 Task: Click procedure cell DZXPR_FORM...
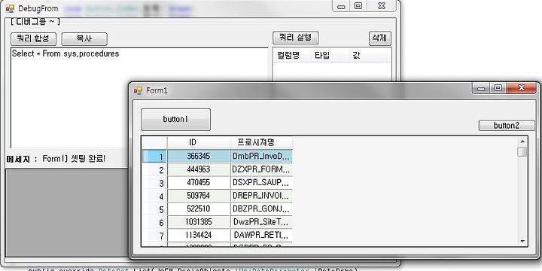(x=261, y=169)
